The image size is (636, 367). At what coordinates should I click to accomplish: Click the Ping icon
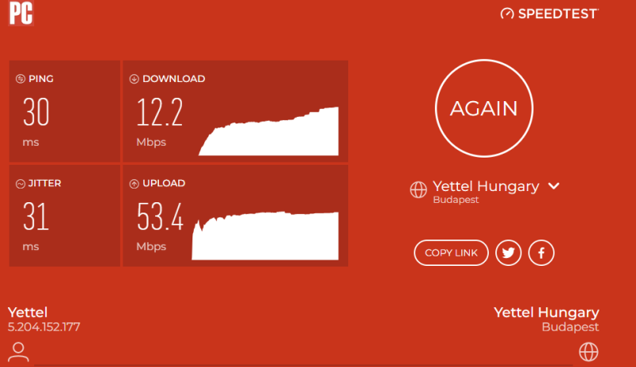point(21,79)
